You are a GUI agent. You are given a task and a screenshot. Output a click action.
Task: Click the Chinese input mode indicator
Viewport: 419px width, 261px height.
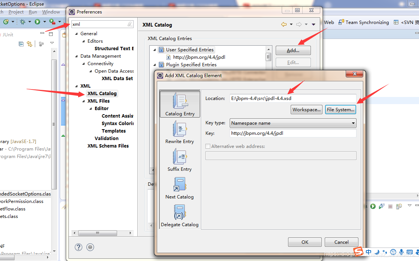click(368, 252)
